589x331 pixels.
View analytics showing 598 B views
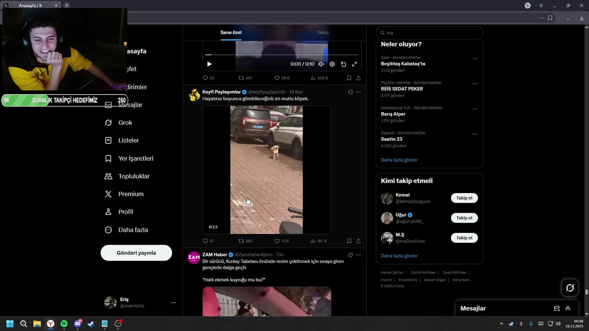(x=319, y=78)
